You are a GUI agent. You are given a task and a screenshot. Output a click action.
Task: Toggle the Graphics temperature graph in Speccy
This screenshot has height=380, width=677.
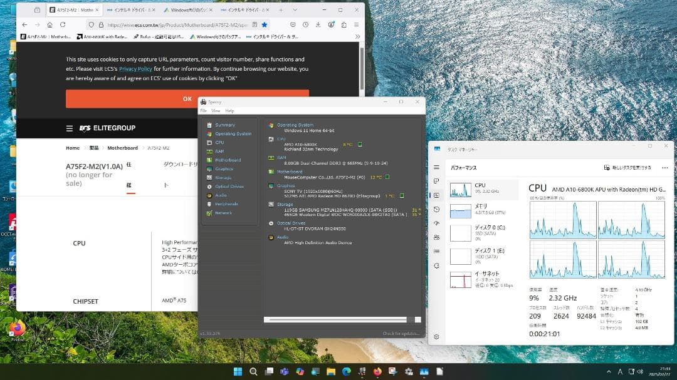pyautogui.click(x=402, y=195)
